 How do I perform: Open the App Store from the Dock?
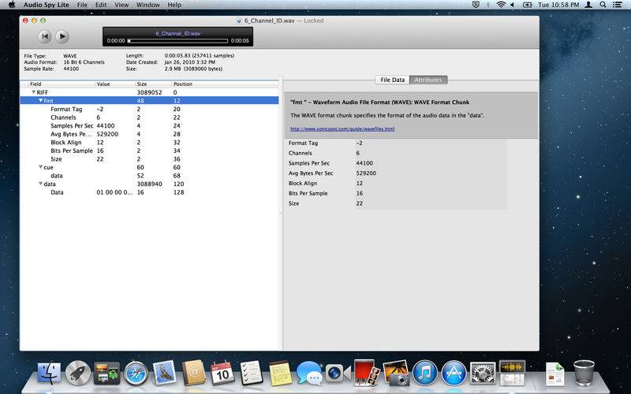[453, 372]
